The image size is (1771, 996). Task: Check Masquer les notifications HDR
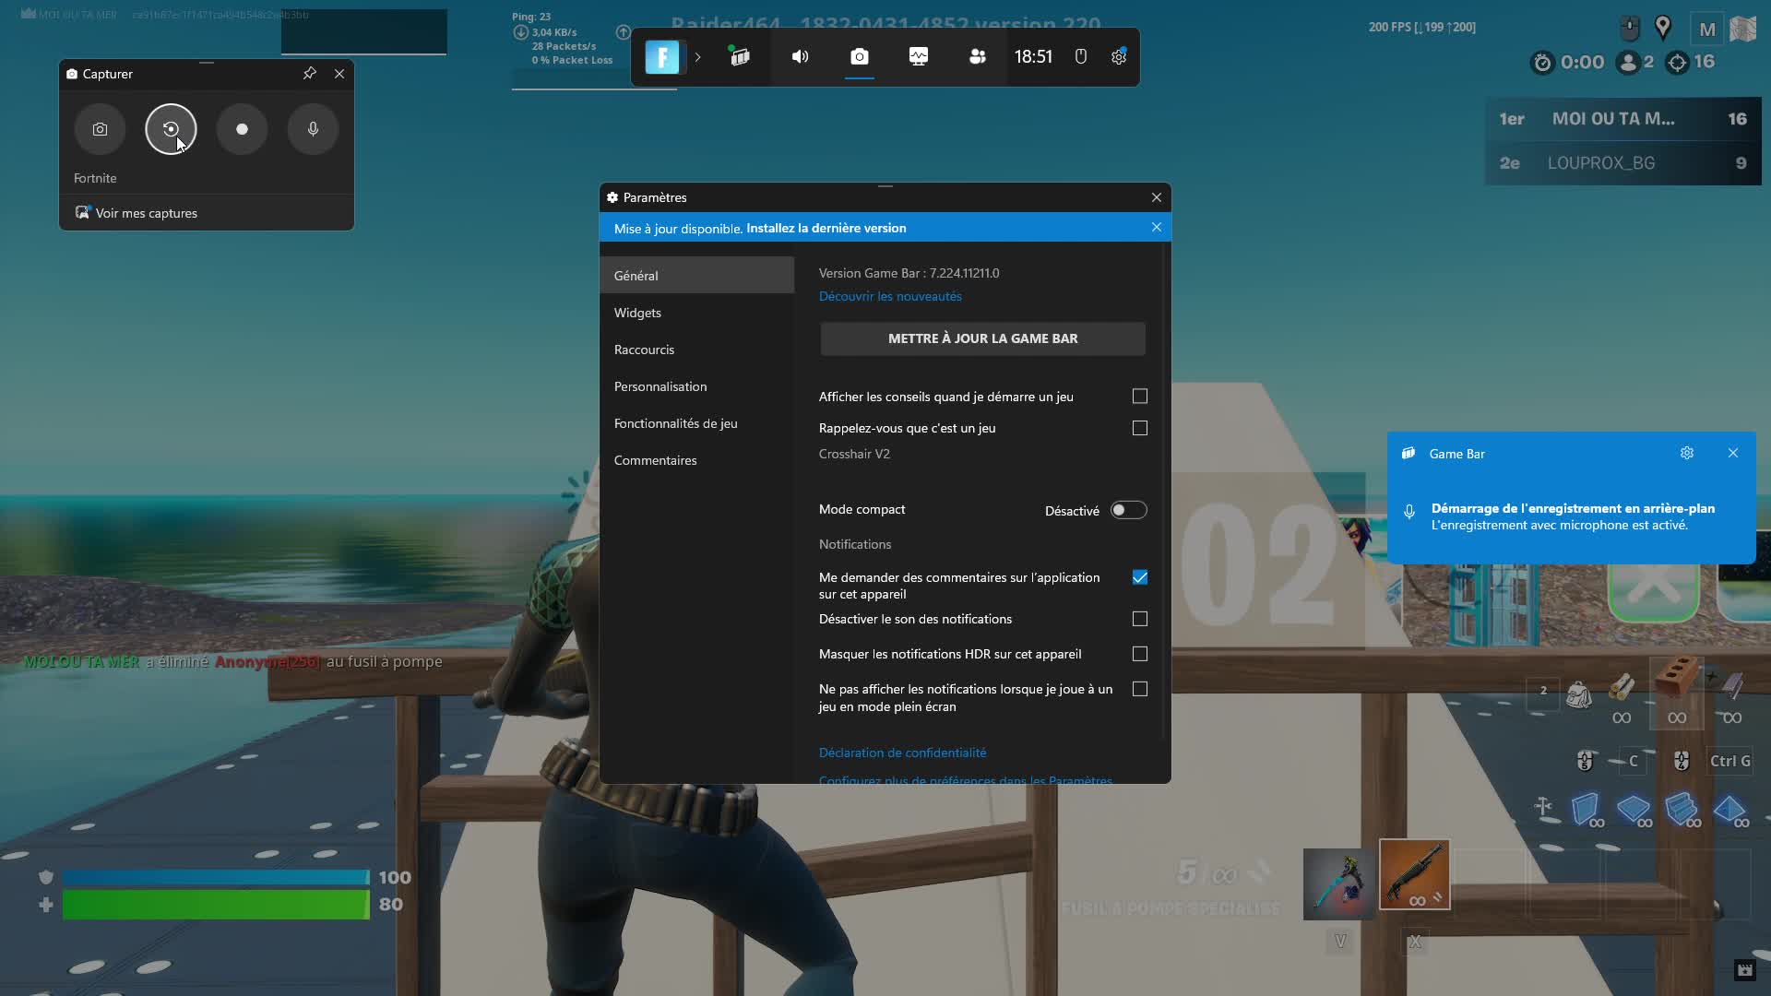pos(1140,654)
